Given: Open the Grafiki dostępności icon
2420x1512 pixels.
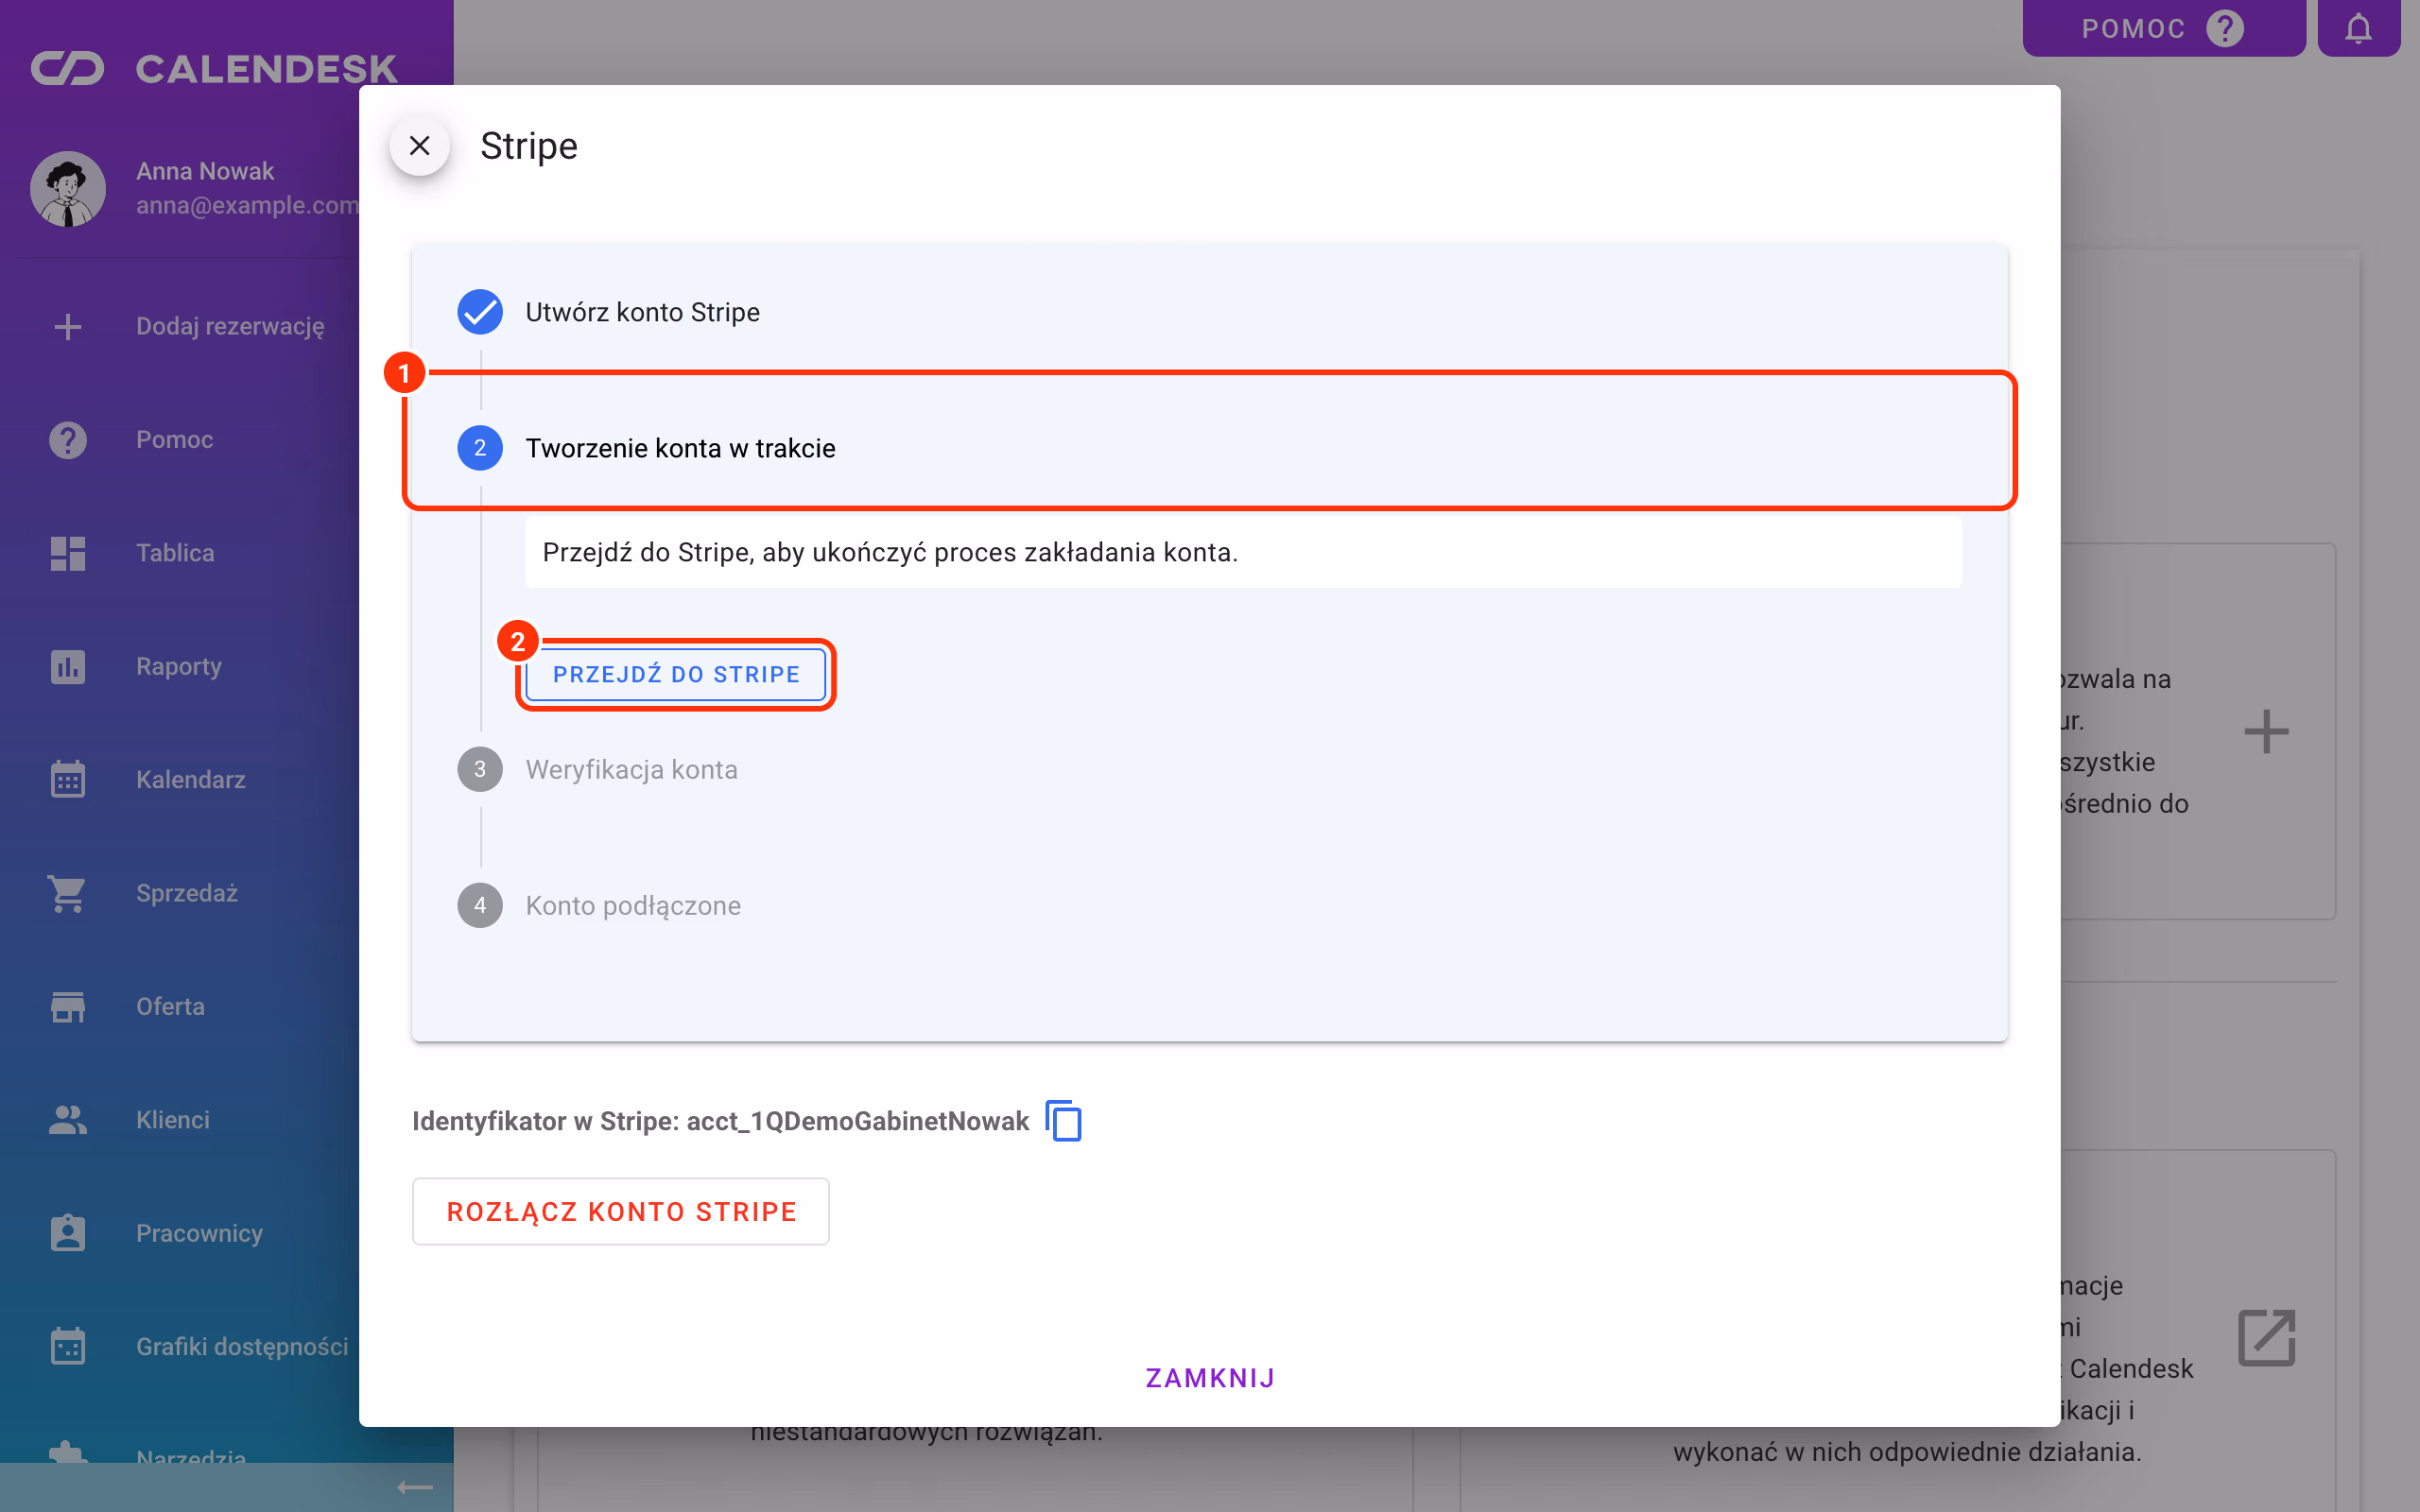Looking at the screenshot, I should (x=68, y=1346).
